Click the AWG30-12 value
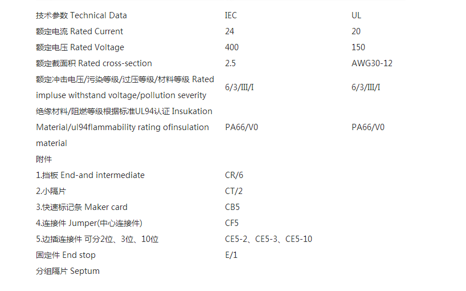 [x=372, y=63]
